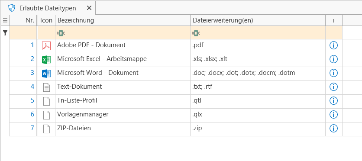This screenshot has width=362, height=161.
Task: Click the info icon for ZIP-Dateien row
Action: click(333, 129)
